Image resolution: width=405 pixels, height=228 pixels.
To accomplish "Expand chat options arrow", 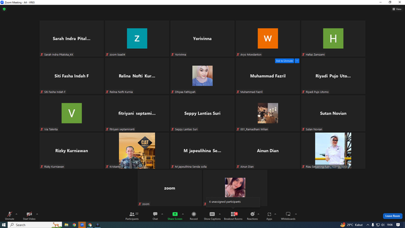I will click(162, 214).
